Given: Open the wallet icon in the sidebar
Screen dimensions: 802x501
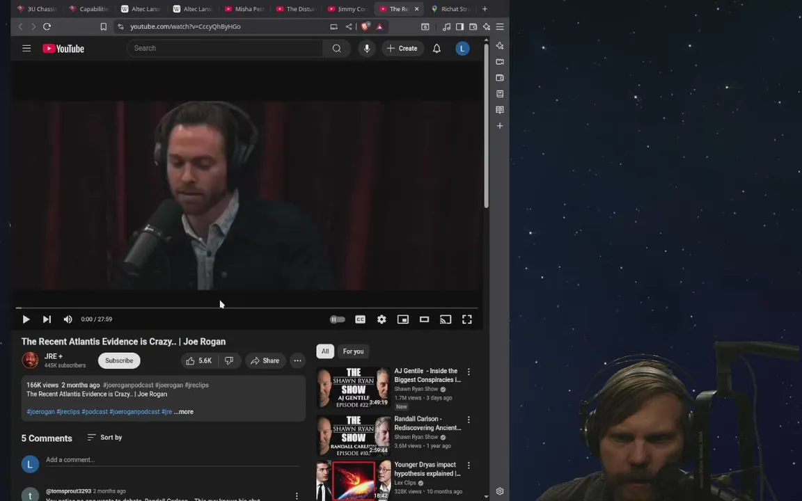Looking at the screenshot, I should tap(500, 78).
